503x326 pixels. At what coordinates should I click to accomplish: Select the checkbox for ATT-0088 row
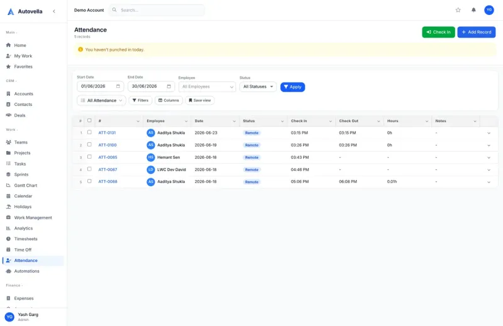89,181
